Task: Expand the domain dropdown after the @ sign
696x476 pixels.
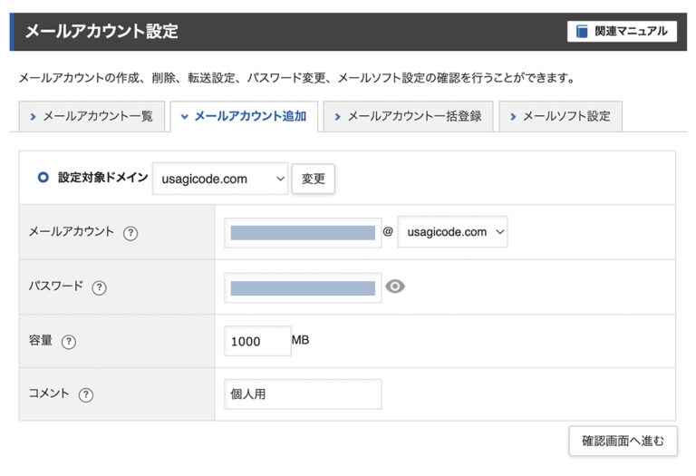Action: (x=452, y=232)
